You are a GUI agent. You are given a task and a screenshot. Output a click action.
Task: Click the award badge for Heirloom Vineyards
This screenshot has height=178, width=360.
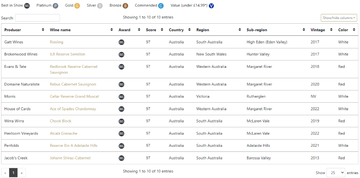click(x=121, y=133)
